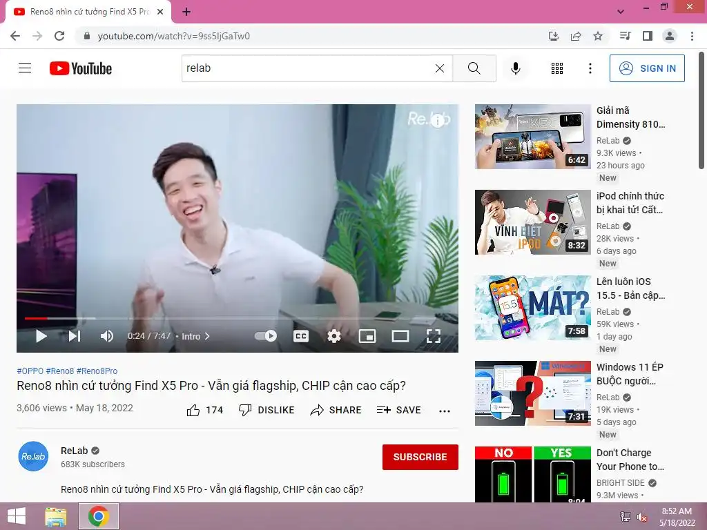The width and height of the screenshot is (707, 530).
Task: Open the #OPPO hashtag link
Action: point(30,371)
